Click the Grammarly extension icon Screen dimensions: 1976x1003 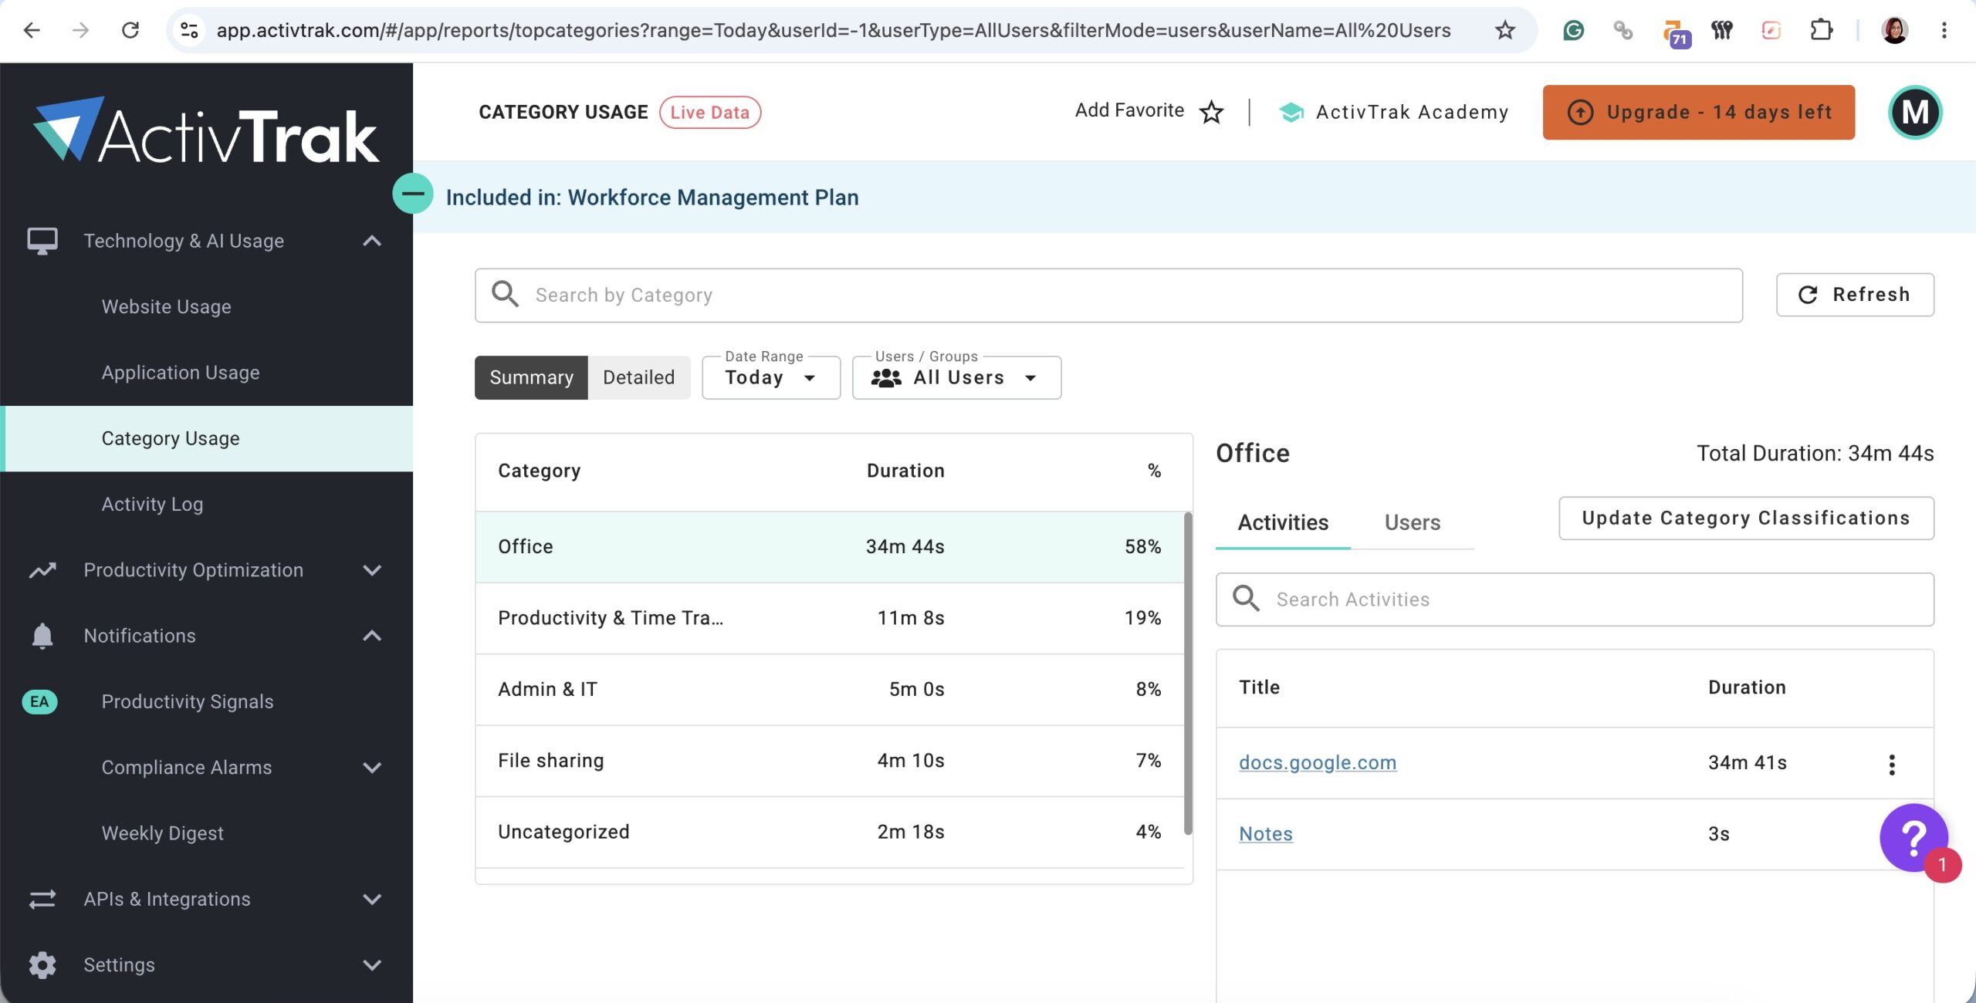(1573, 30)
